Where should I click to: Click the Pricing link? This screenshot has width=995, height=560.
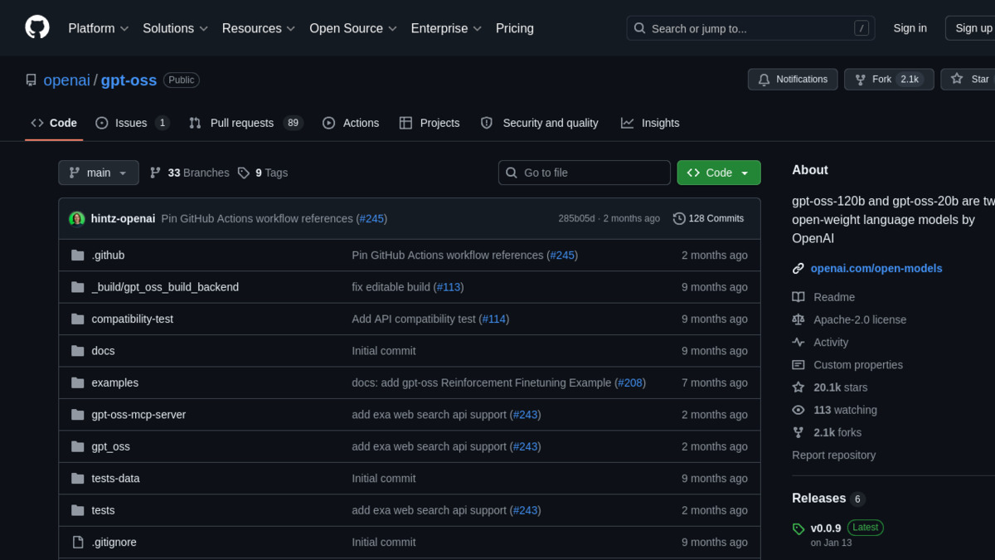[515, 28]
